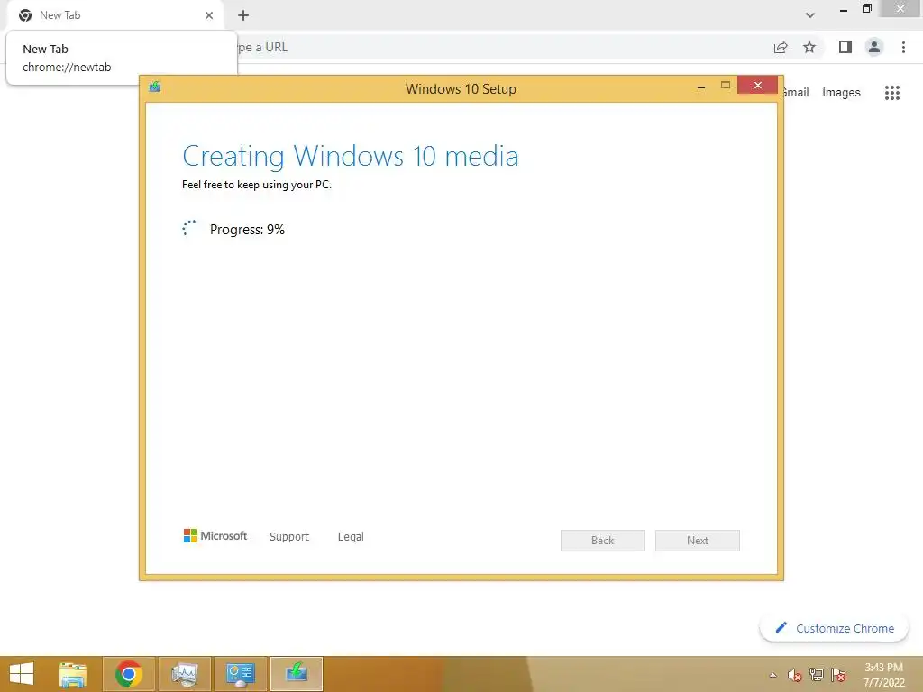Open the taskbar clock showing 3:43 PM
This screenshot has width=923, height=692.
coord(883,675)
